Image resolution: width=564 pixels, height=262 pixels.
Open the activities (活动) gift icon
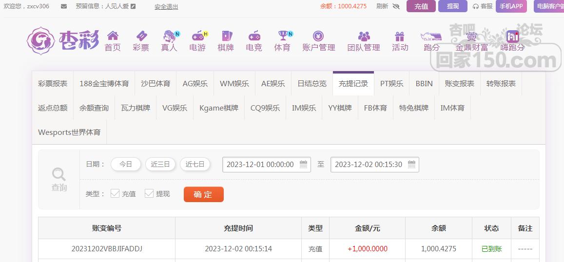click(400, 36)
